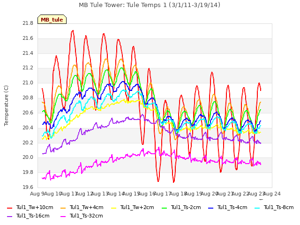The image size is (300, 225).
Task: Click the yellow Tul1_Tw+2cm legend swatch
Action: coord(113,208)
